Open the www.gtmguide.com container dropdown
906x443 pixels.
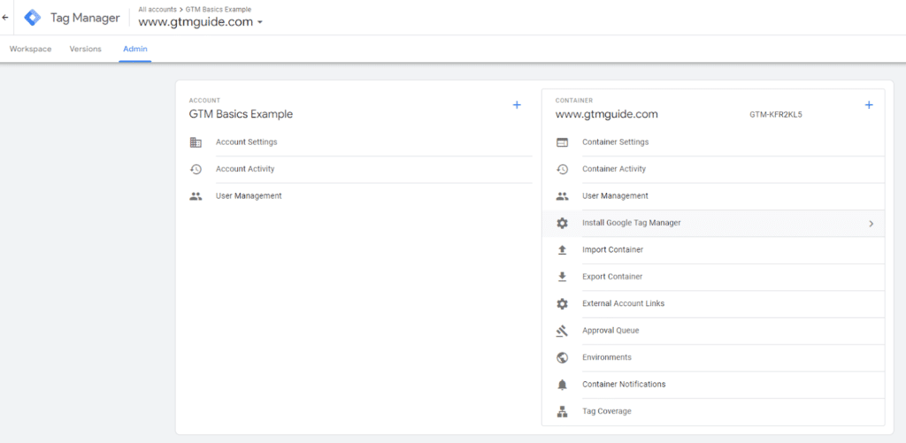point(201,22)
